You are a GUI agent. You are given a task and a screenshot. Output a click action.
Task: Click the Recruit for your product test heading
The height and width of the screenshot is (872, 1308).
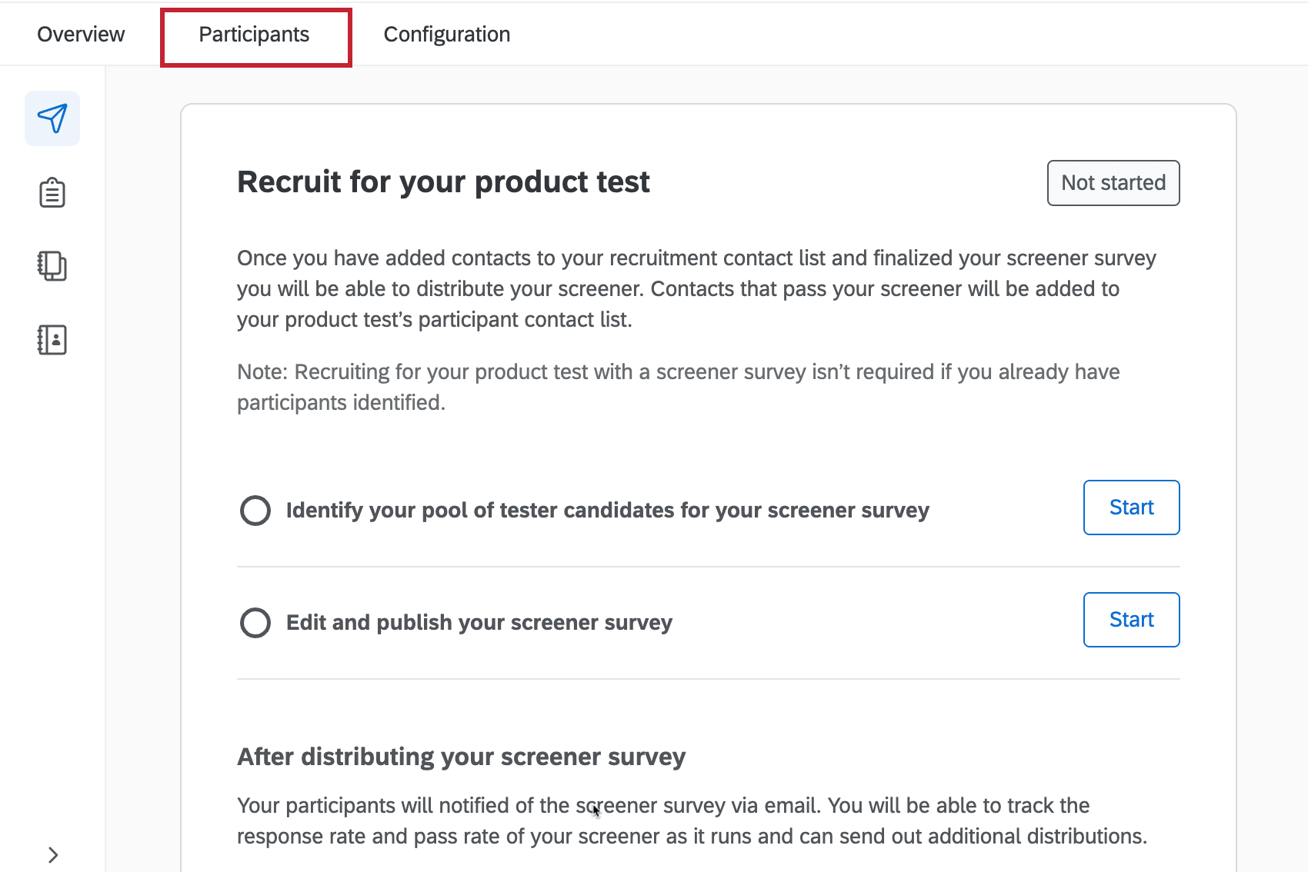tap(443, 182)
